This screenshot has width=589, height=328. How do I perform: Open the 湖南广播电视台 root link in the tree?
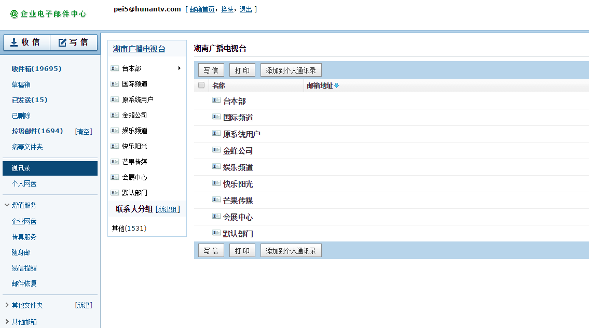click(139, 49)
